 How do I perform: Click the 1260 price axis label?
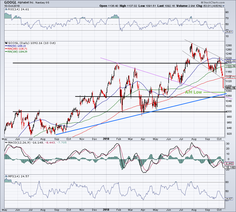[x=228, y=50]
